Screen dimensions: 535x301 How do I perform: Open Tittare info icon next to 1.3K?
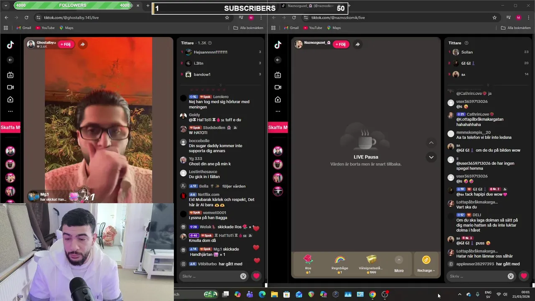pos(210,43)
